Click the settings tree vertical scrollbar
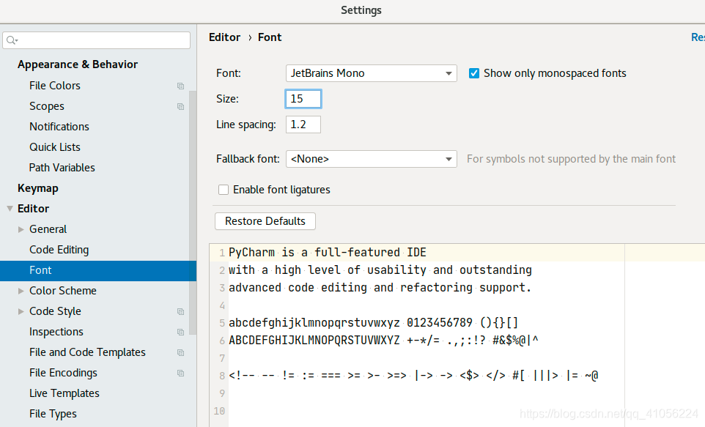Image resolution: width=705 pixels, height=427 pixels. click(x=193, y=212)
